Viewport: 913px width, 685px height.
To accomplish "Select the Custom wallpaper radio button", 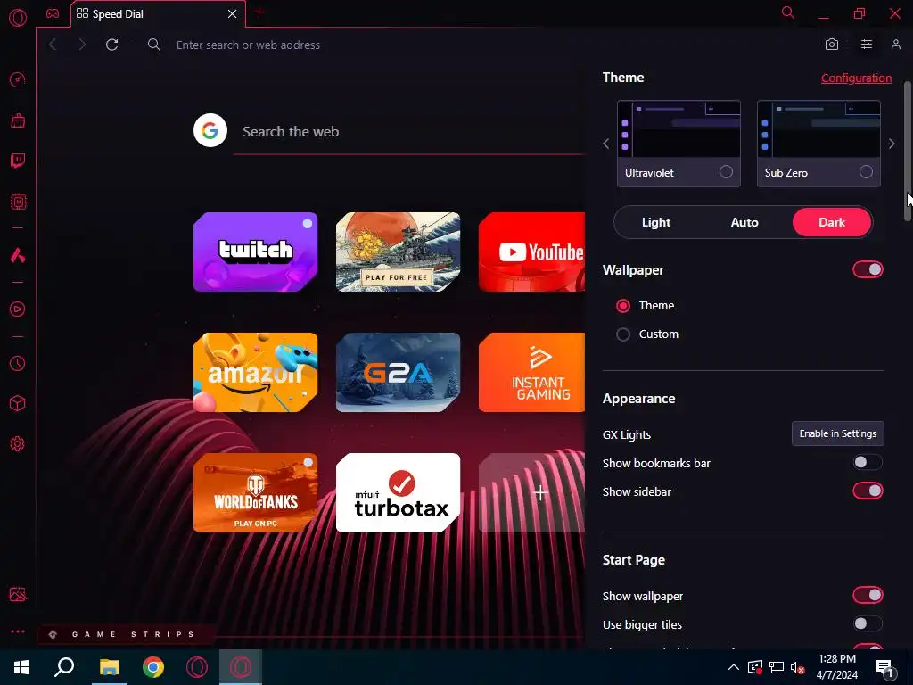I will point(623,334).
